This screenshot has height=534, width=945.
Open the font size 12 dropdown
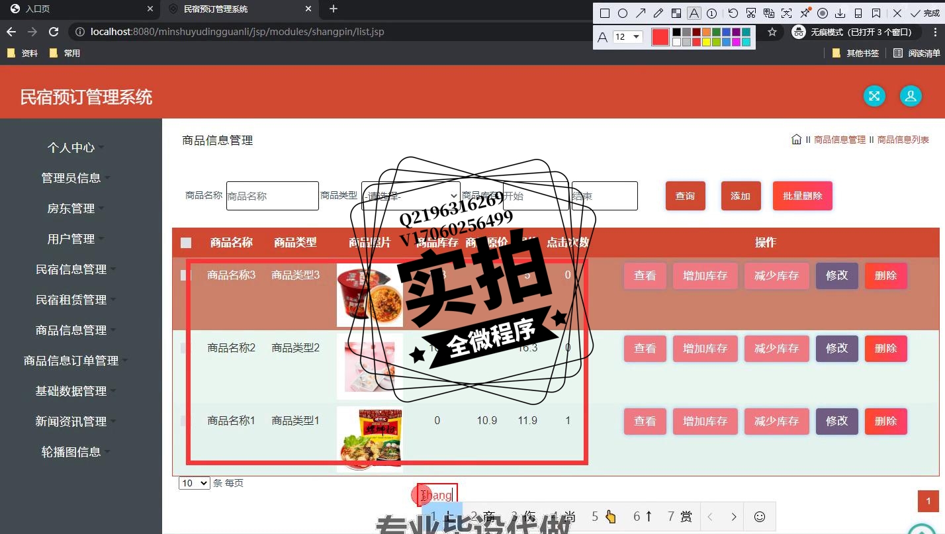click(x=628, y=37)
